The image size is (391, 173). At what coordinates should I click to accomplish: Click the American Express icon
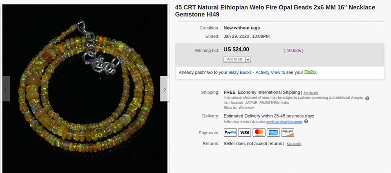pos(273,133)
